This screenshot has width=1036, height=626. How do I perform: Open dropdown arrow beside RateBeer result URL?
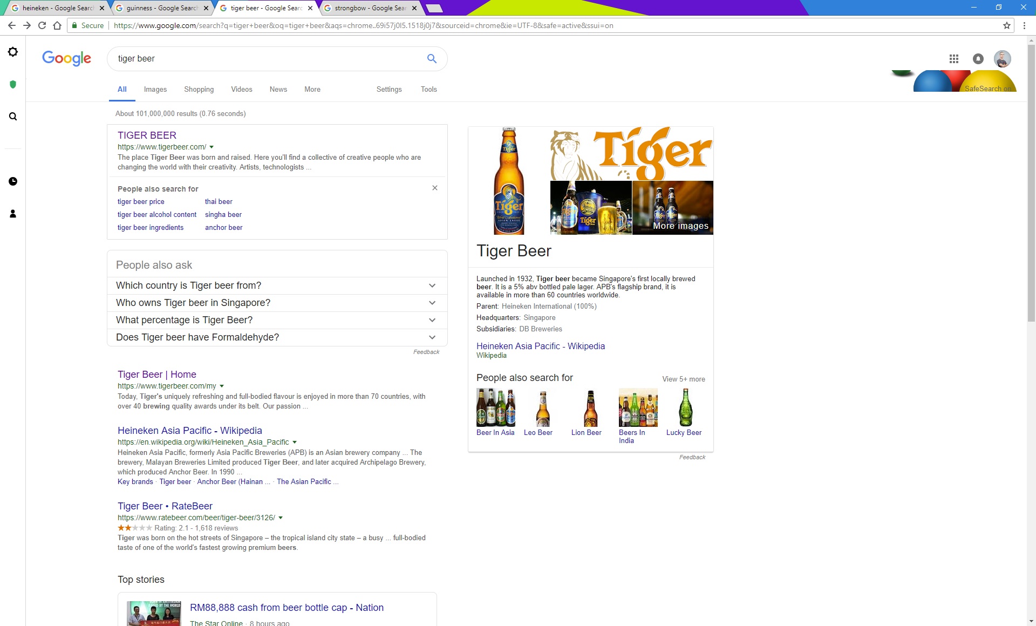coord(281,518)
